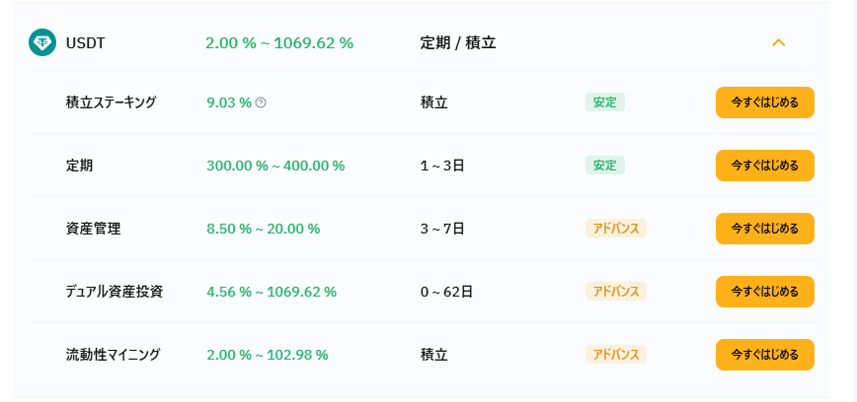Click the USDT header rate 2.00 % ~ 1069.62 %
The height and width of the screenshot is (402, 857).
(x=279, y=42)
